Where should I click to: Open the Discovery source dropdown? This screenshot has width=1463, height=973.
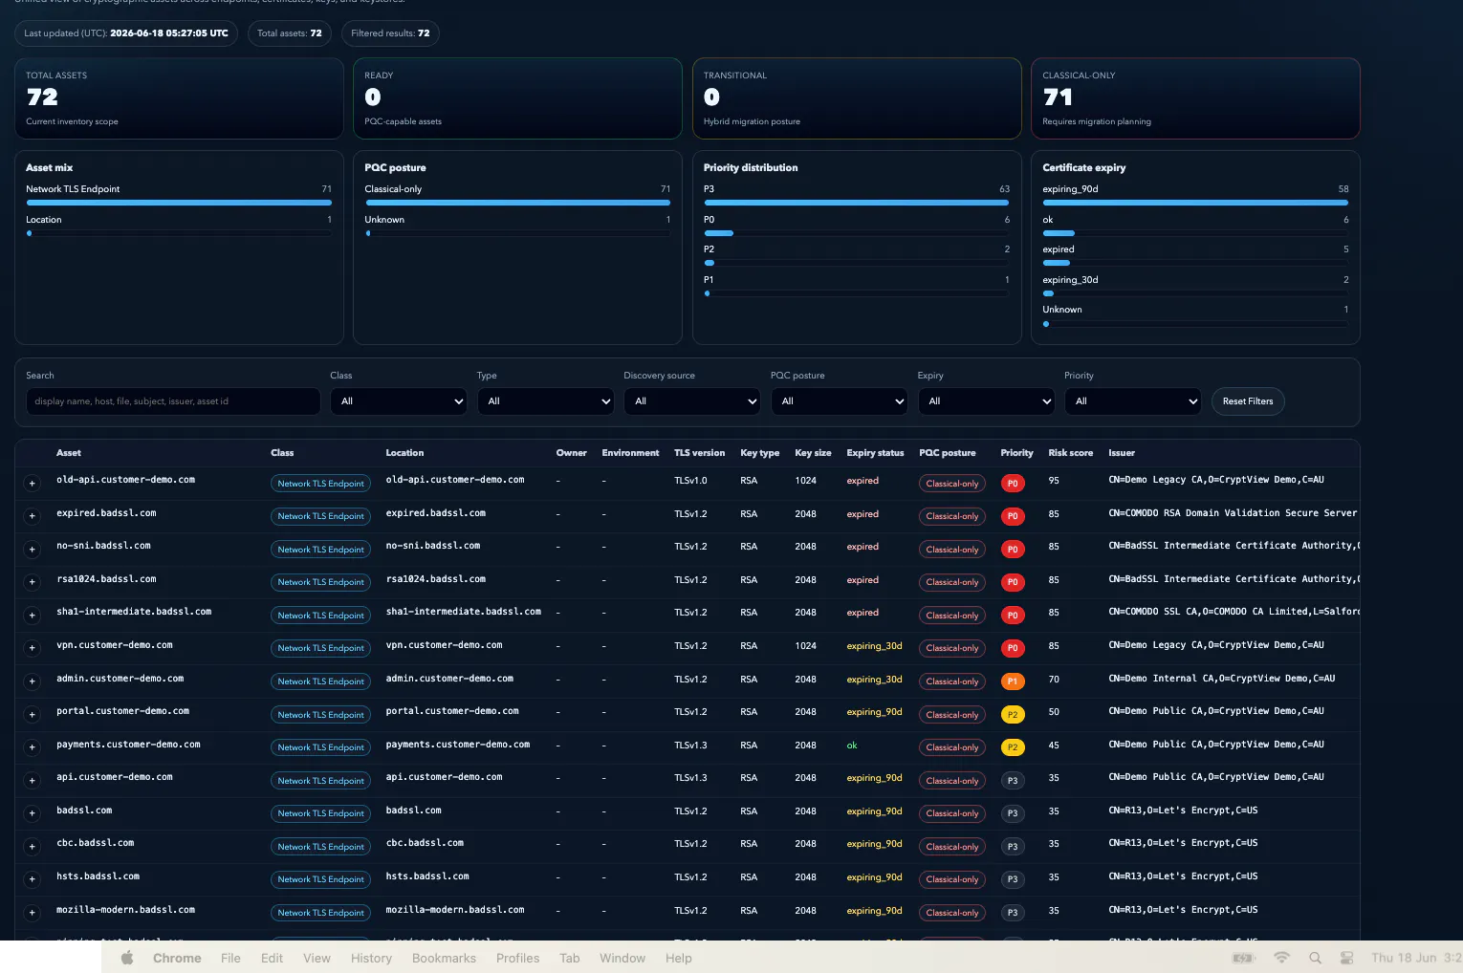click(x=692, y=401)
